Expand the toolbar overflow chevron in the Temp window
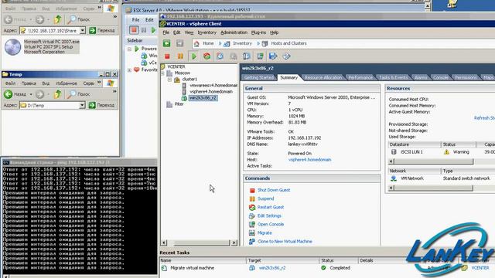The width and height of the screenshot is (495, 278). [114, 91]
